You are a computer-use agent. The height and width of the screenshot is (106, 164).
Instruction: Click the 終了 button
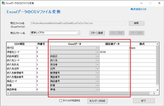click(x=144, y=101)
